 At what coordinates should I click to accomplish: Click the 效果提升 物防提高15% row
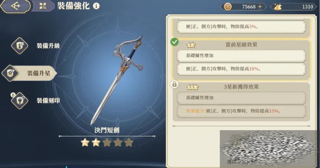tap(241, 111)
